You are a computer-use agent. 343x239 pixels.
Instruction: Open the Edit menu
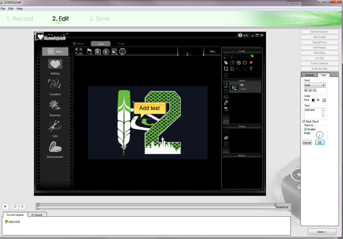coord(11,9)
